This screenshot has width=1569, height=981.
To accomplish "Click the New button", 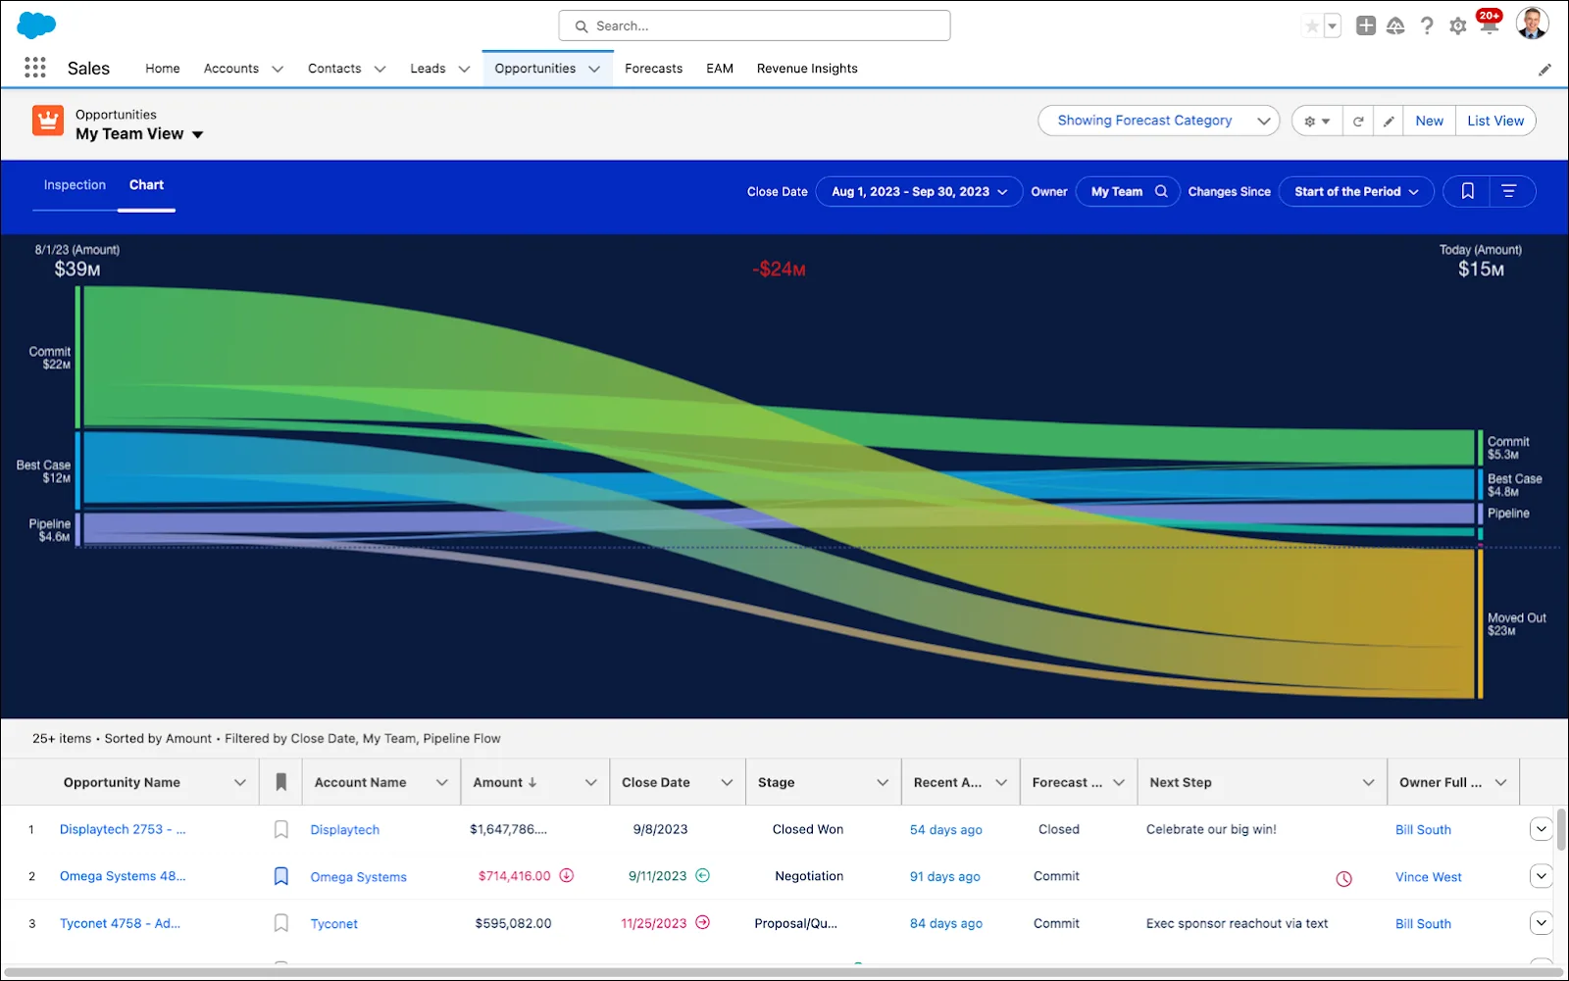I will tap(1429, 121).
